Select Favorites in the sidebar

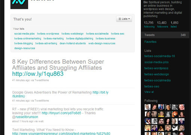point(150,42)
